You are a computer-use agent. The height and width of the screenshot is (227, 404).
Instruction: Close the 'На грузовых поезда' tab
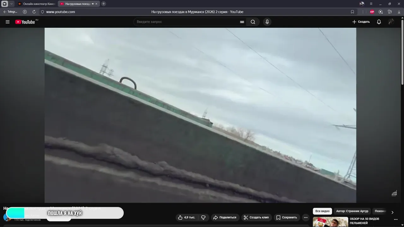[96, 4]
